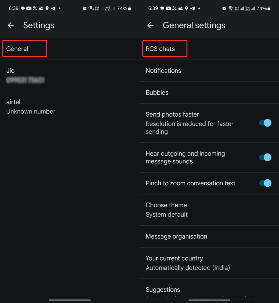Tap the location pin icon in status bar
Screen dimensions: 279x303
[x=47, y=8]
